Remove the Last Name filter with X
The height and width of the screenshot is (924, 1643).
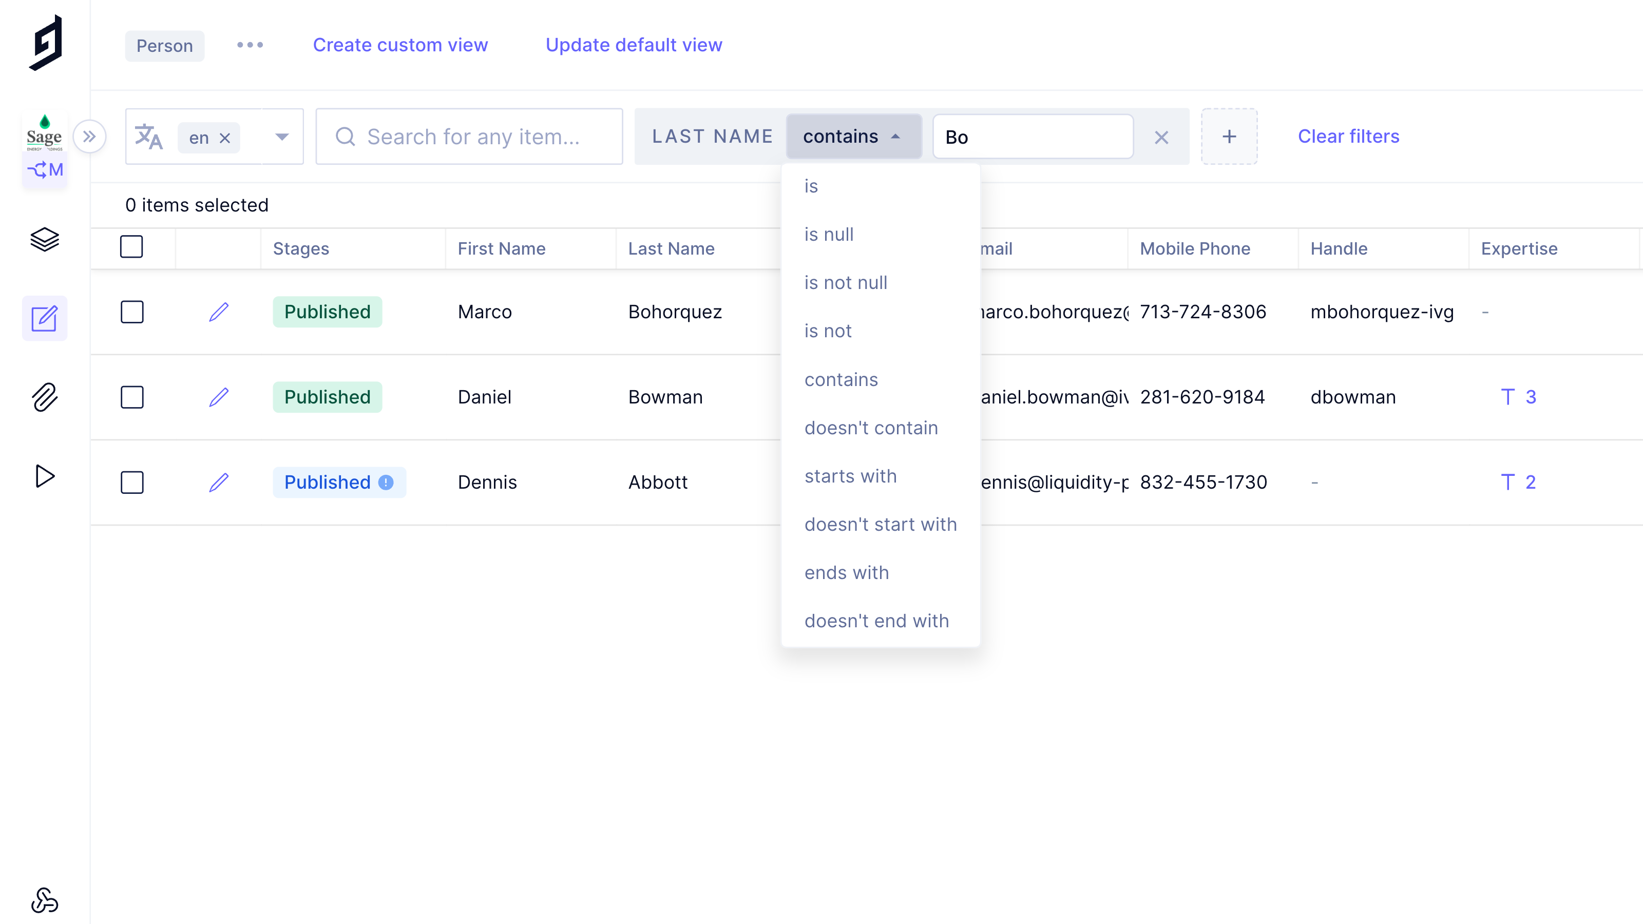coord(1161,137)
